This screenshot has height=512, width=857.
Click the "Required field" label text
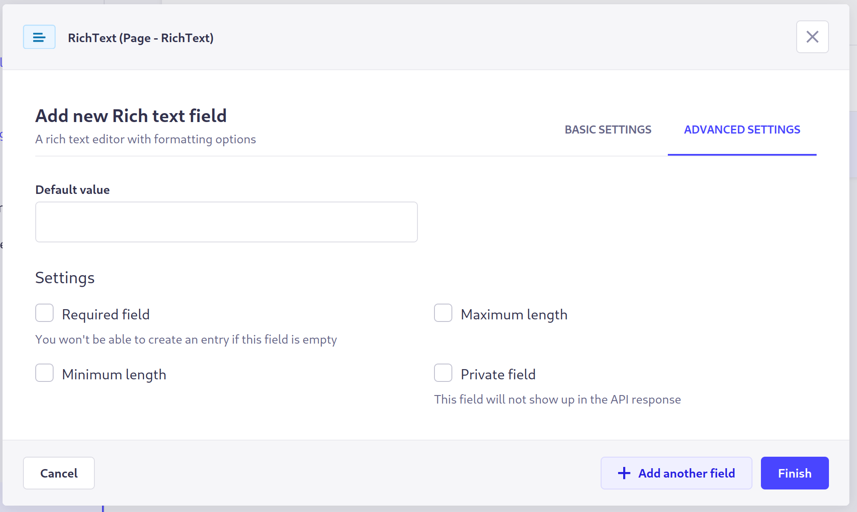106,314
